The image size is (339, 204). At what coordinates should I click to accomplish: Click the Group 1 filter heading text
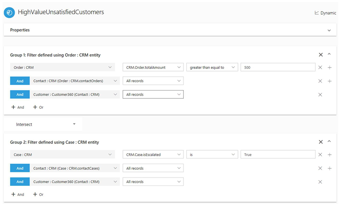click(x=55, y=55)
